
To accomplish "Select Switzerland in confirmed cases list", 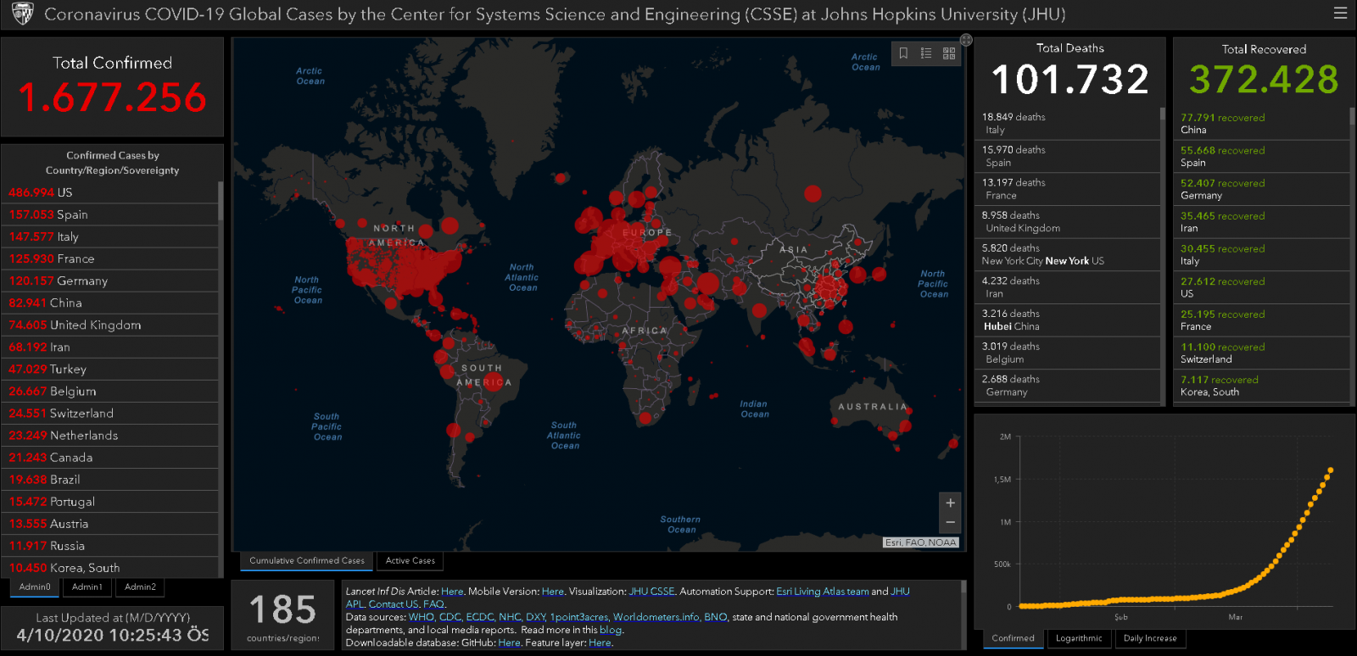I will point(110,413).
